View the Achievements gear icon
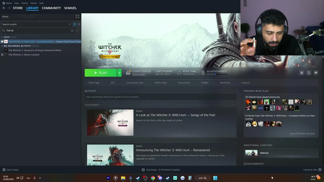The image size is (324, 182). coord(203,73)
